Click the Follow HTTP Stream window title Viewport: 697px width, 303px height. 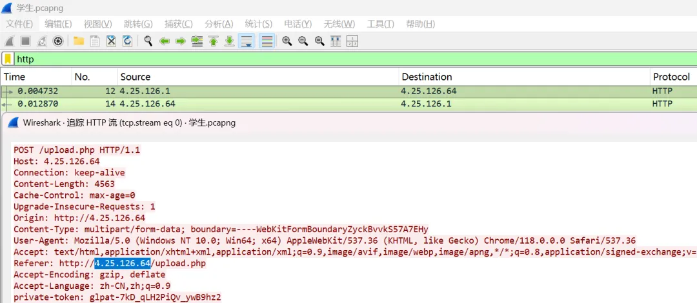(129, 123)
